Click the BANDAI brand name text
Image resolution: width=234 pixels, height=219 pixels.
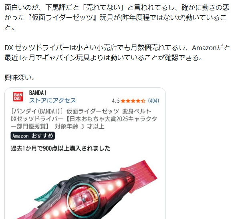click(37, 93)
